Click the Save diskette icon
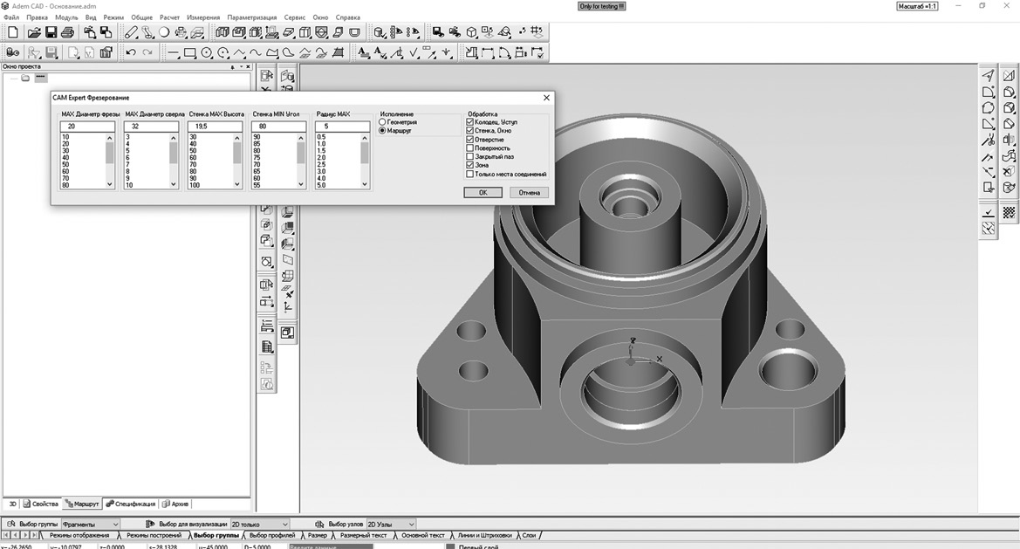 (x=51, y=32)
